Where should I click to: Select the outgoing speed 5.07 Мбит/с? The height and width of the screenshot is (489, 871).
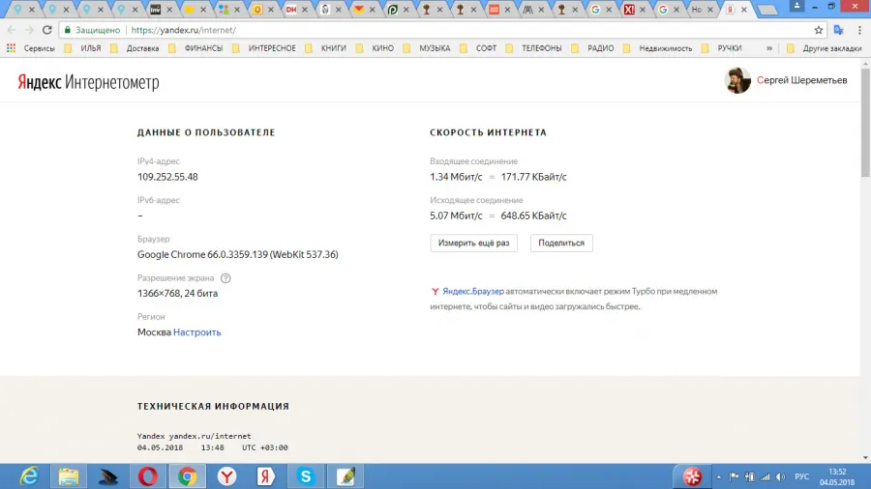pyautogui.click(x=456, y=216)
